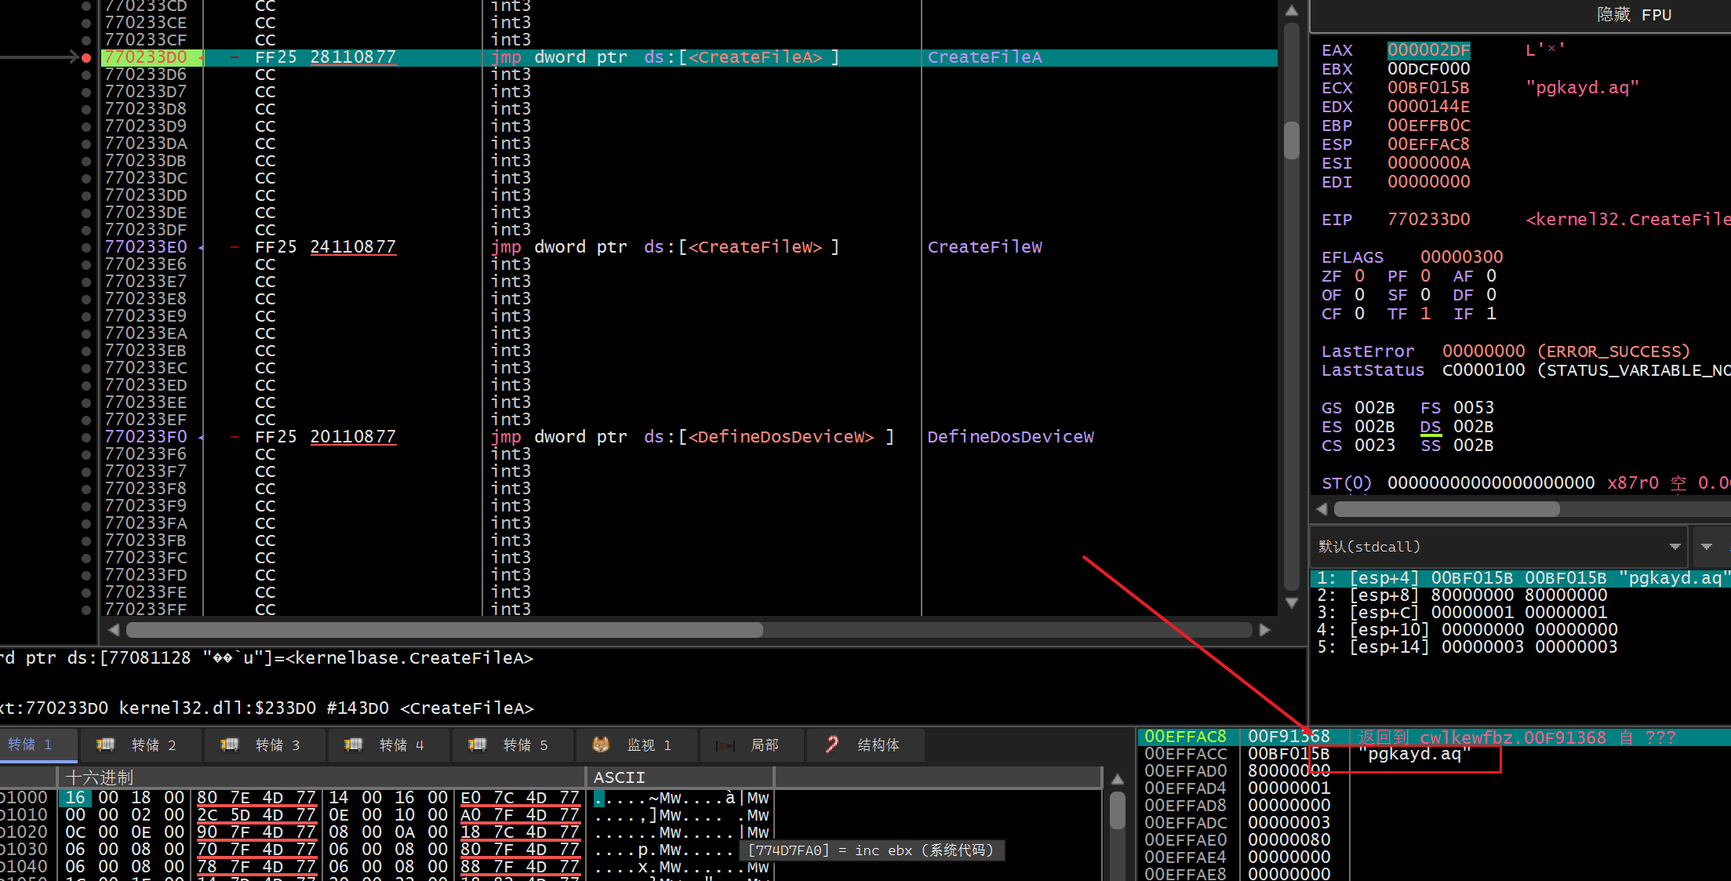1731x881 pixels.
Task: Select the underlined DS segment register
Action: point(1430,427)
